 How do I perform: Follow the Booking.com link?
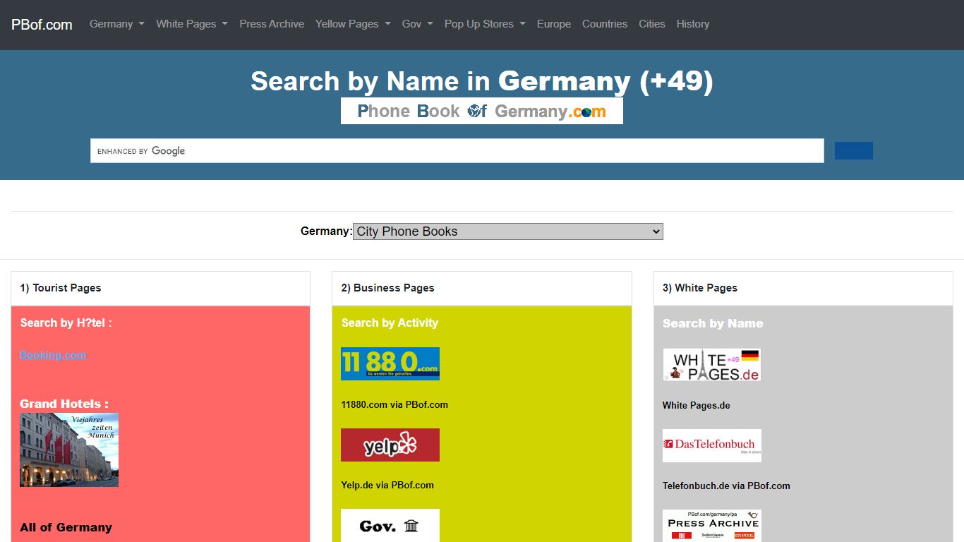(x=53, y=355)
